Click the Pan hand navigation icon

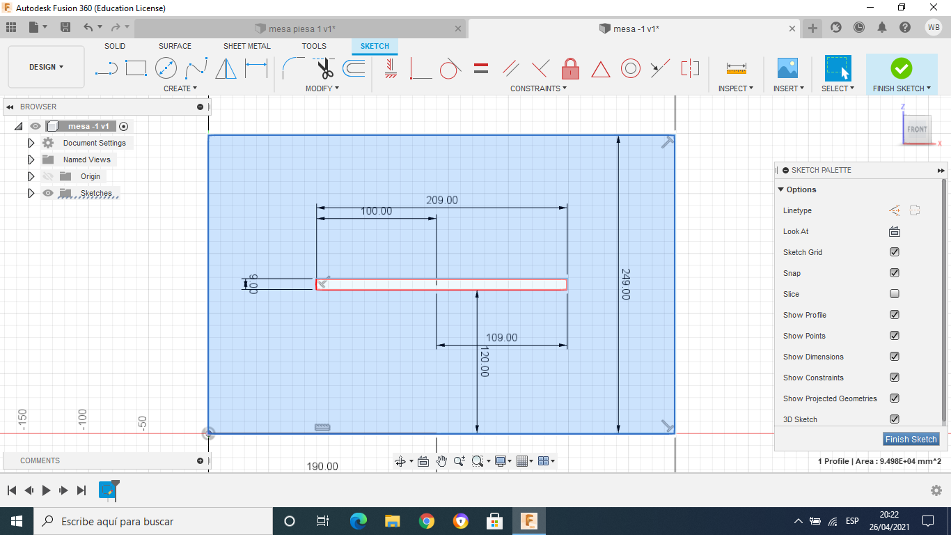coord(441,460)
